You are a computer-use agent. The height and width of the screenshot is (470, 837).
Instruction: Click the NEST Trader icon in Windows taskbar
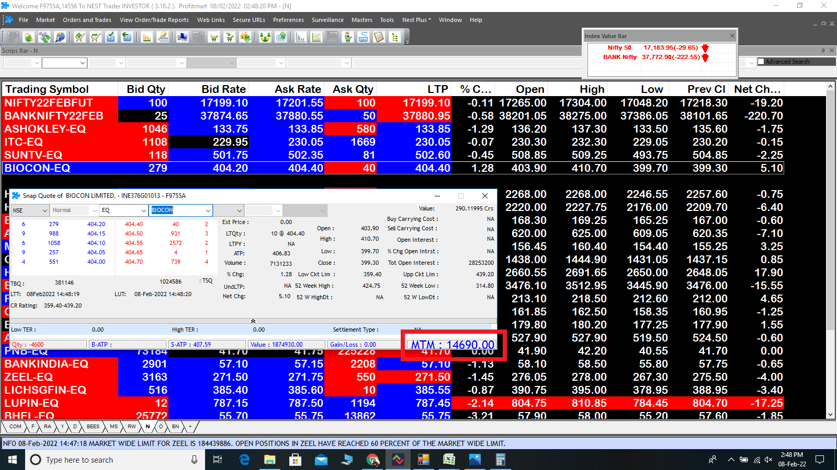click(398, 460)
